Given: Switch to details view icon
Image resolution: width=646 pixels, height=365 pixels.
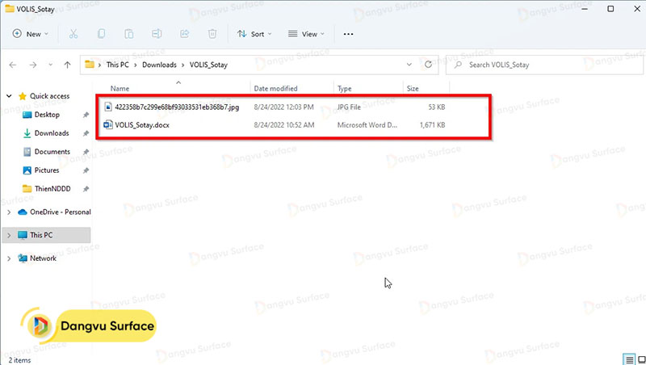Looking at the screenshot, I should pos(629,359).
